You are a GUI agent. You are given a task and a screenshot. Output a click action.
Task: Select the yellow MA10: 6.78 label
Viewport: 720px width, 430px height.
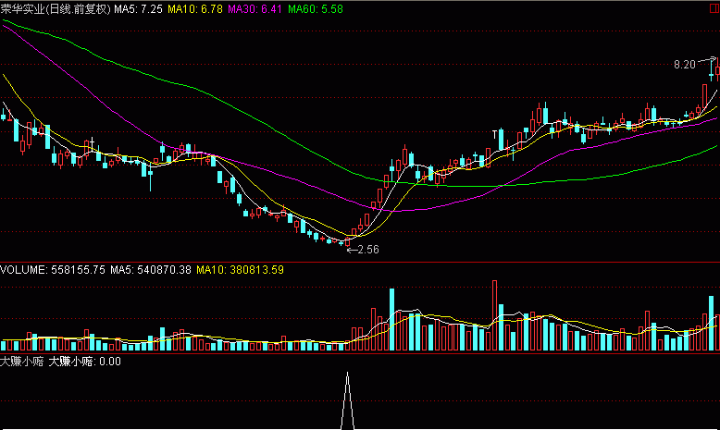tap(194, 9)
